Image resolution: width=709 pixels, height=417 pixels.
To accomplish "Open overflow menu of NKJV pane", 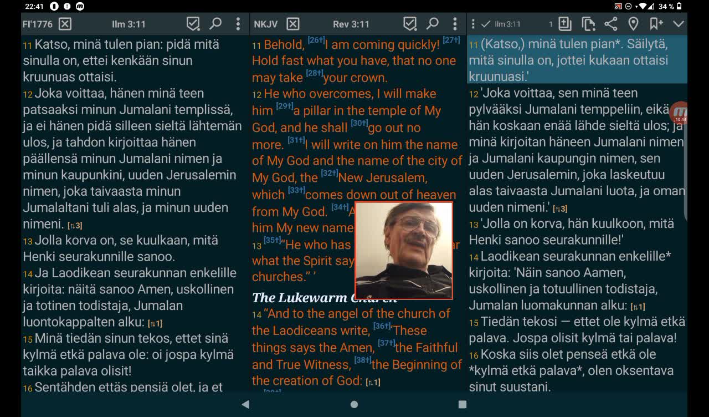I will 455,23.
